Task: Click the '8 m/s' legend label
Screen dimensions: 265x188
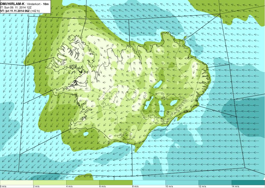Action: click(136, 186)
